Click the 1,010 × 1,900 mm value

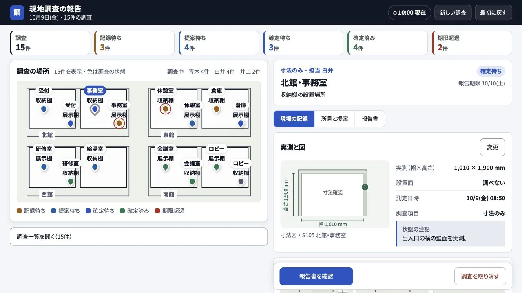[480, 168]
